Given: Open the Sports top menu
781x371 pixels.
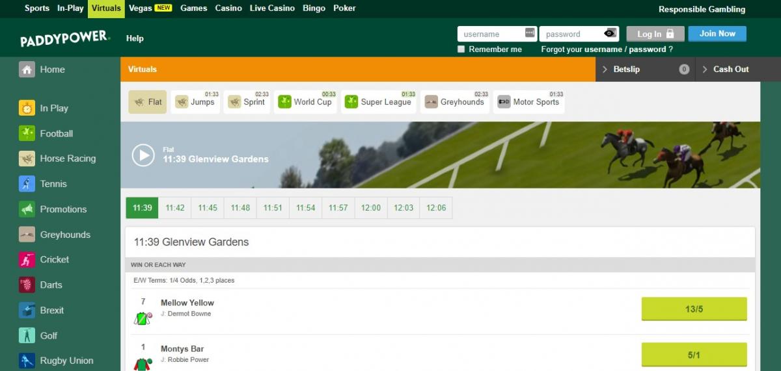Looking at the screenshot, I should click(x=37, y=8).
